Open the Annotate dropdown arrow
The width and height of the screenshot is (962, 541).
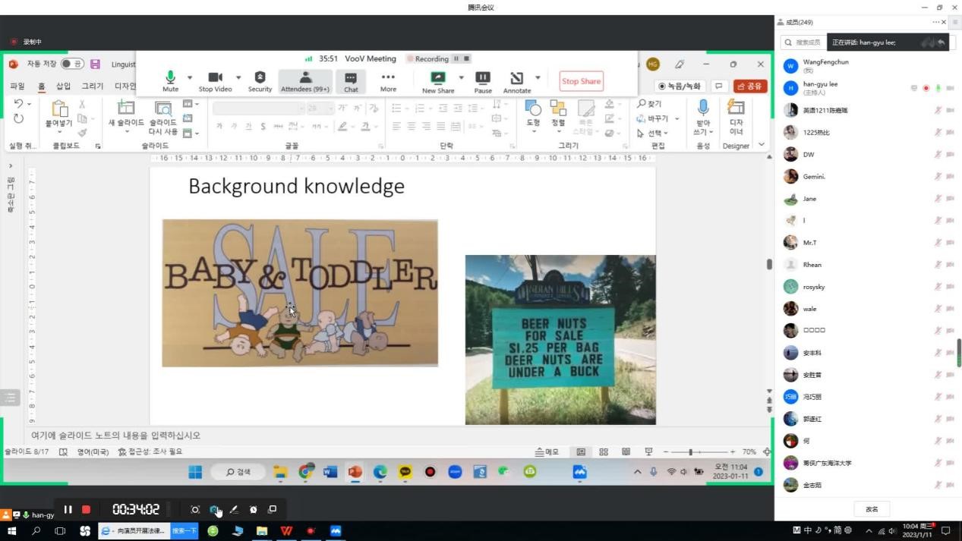click(x=538, y=77)
